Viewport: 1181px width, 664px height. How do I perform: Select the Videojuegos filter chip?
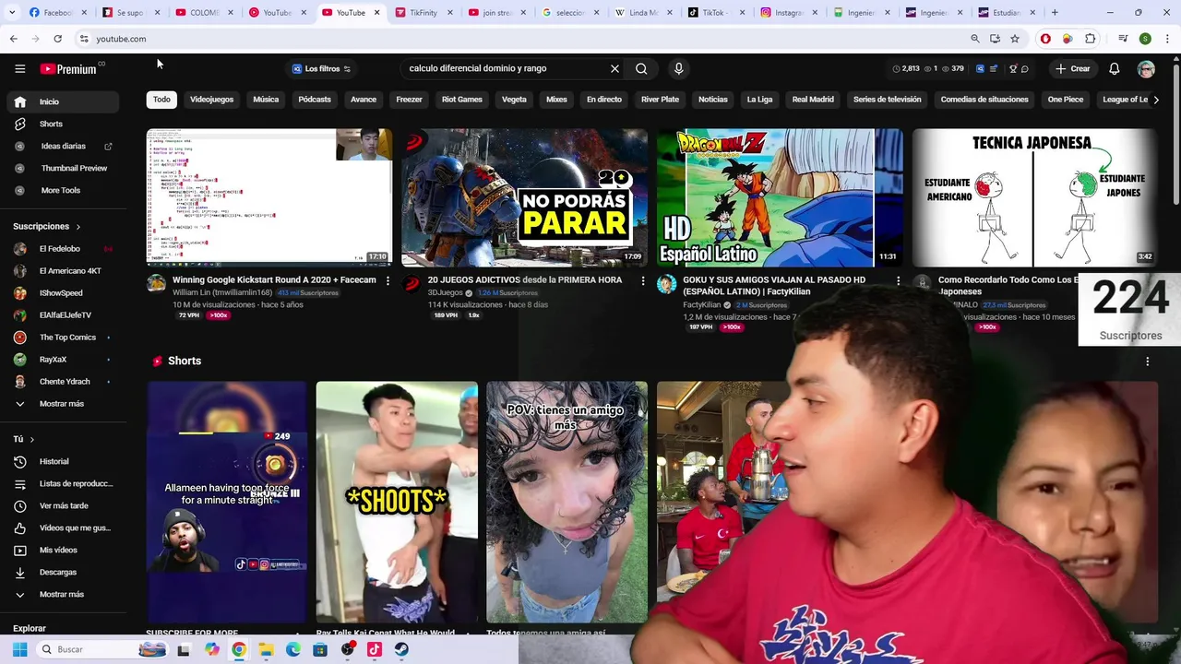[x=211, y=100]
